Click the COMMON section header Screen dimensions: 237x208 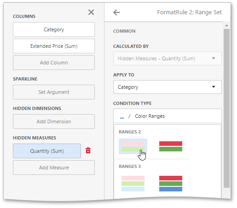point(124,31)
